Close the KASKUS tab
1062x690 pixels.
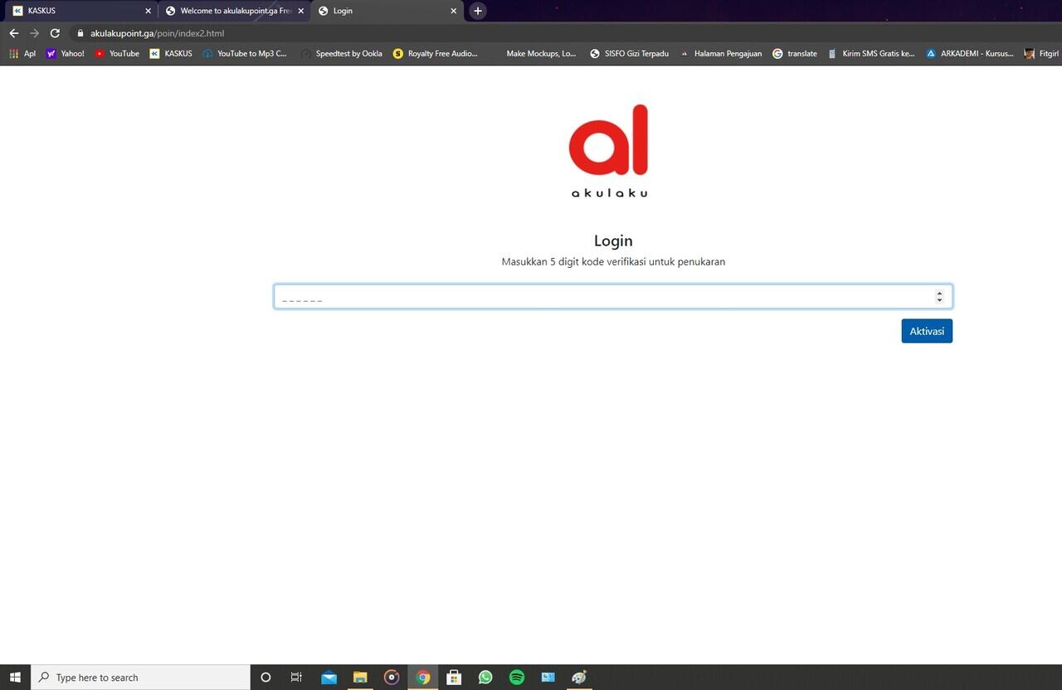coord(149,11)
